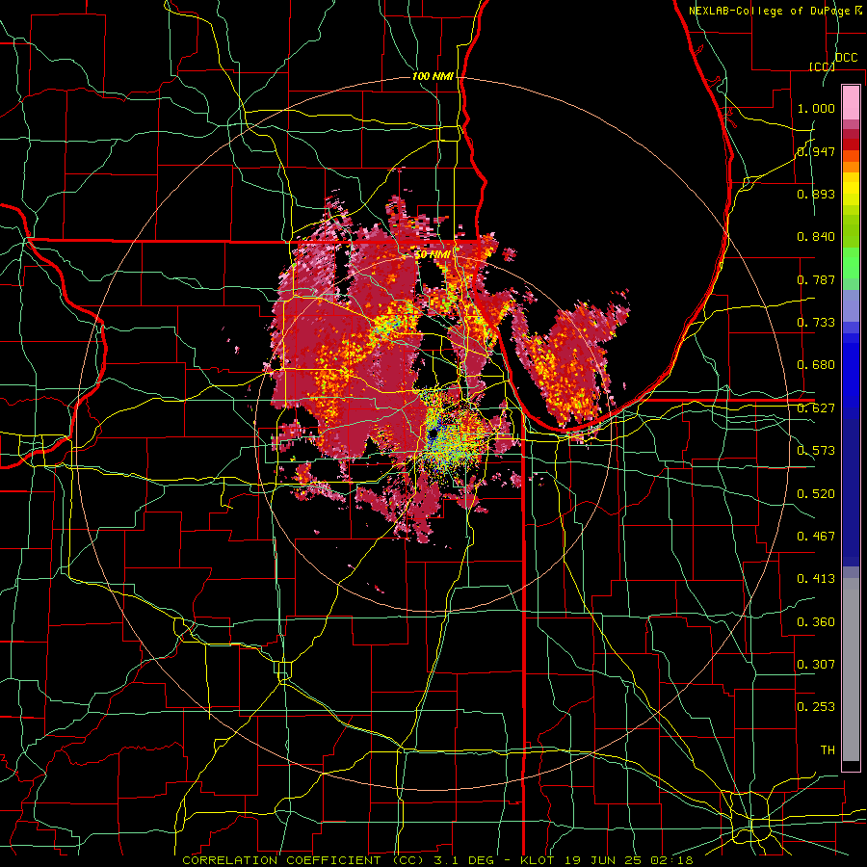
Task: Click the 0.787 scale value
Action: [x=816, y=279]
